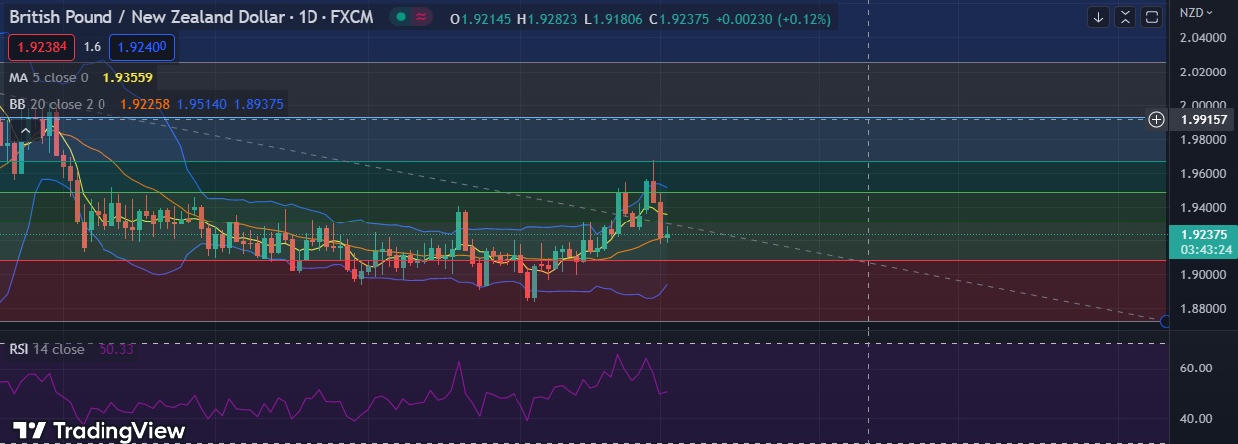Maximize the chart pane

coord(1152,17)
